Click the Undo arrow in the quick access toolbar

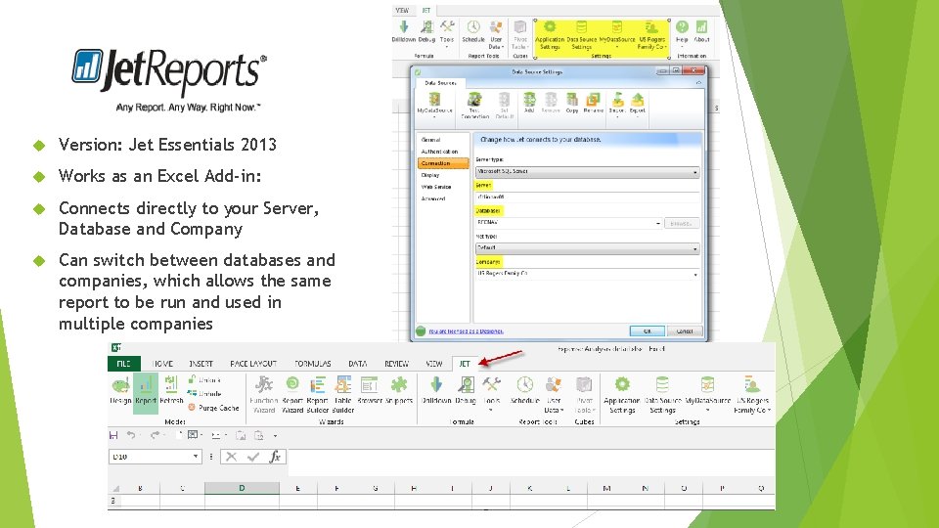click(131, 435)
